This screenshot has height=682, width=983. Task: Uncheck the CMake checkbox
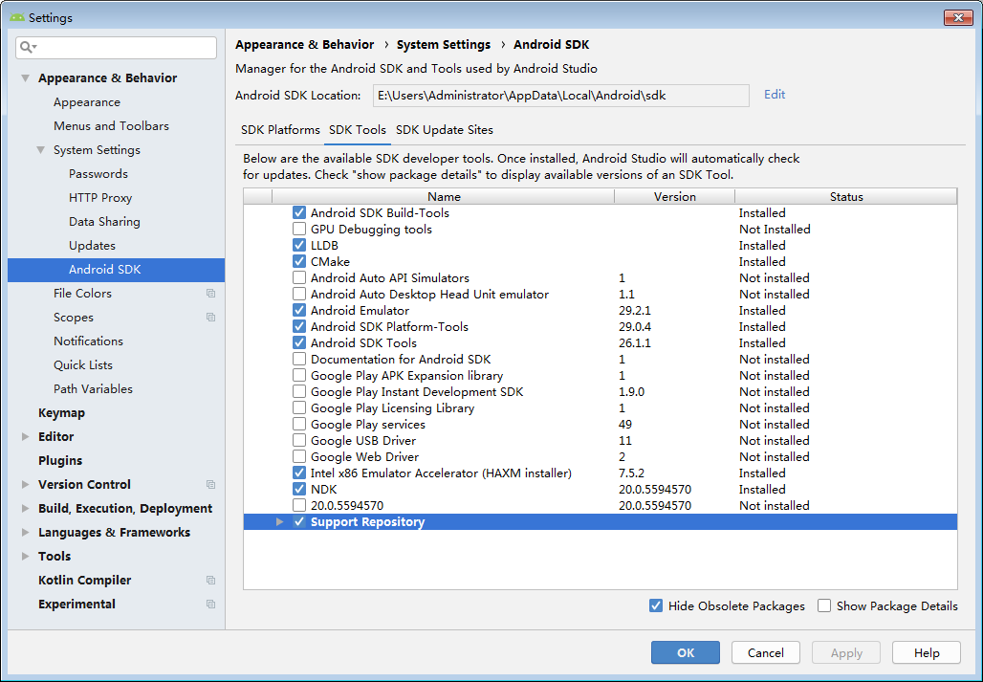(299, 261)
